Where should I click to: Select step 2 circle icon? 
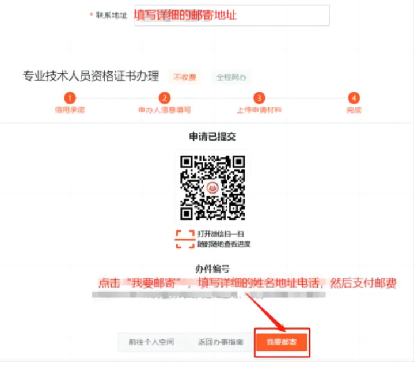pos(165,98)
